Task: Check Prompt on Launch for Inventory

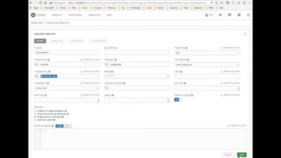Action: click(x=82, y=60)
